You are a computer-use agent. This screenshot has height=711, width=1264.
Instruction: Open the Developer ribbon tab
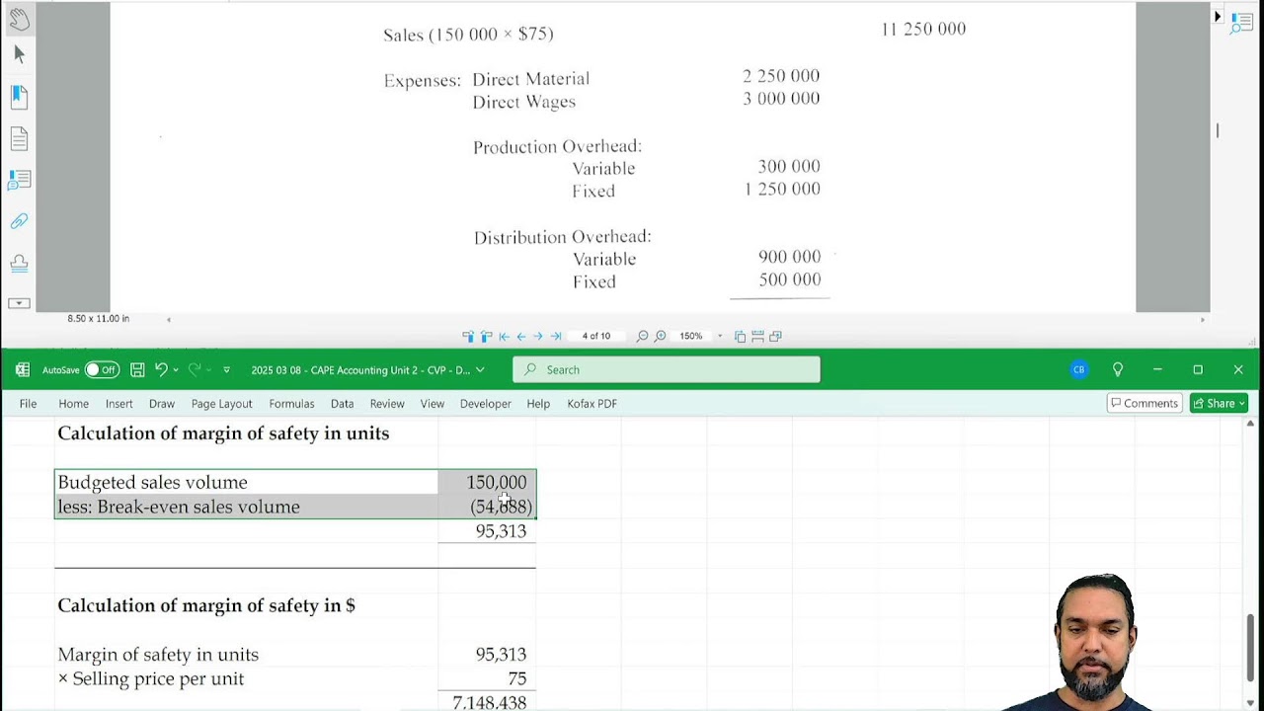pyautogui.click(x=486, y=404)
